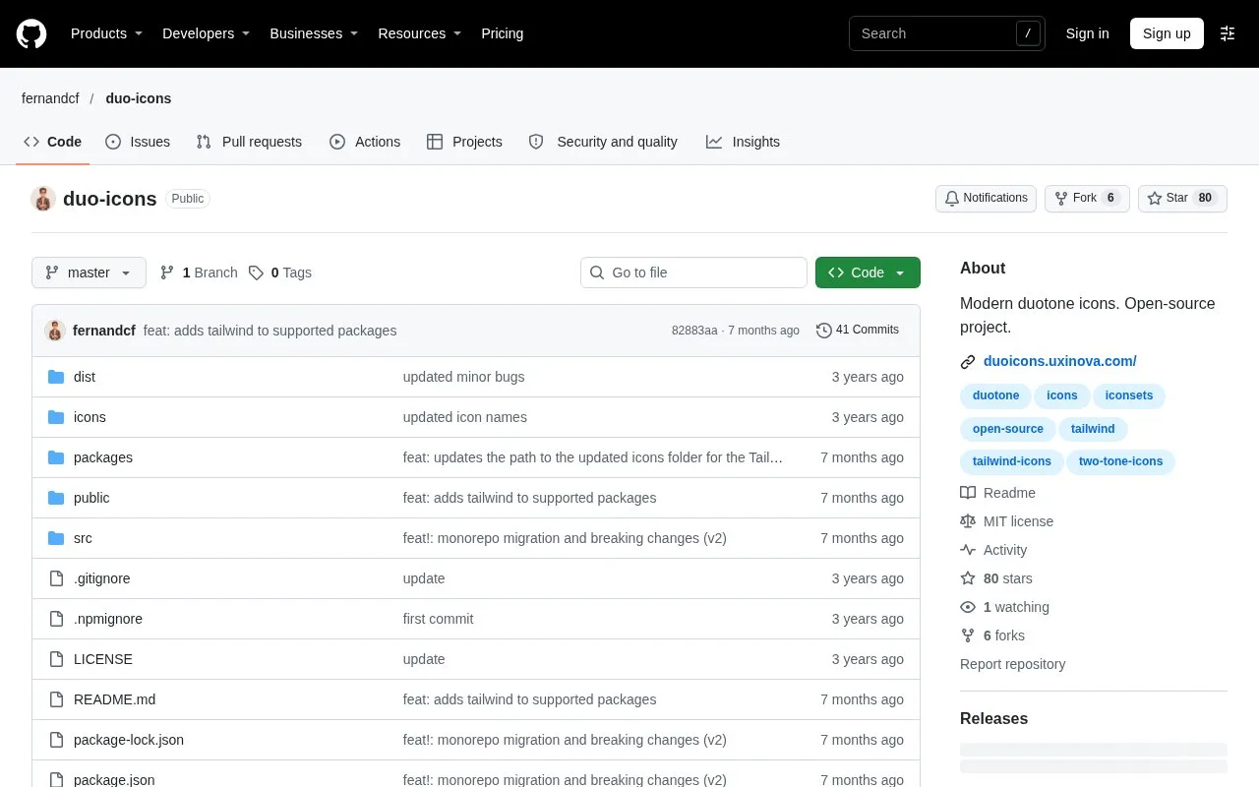Open the Products dropdown menu
Screen dimensions: 1259x787
(106, 33)
